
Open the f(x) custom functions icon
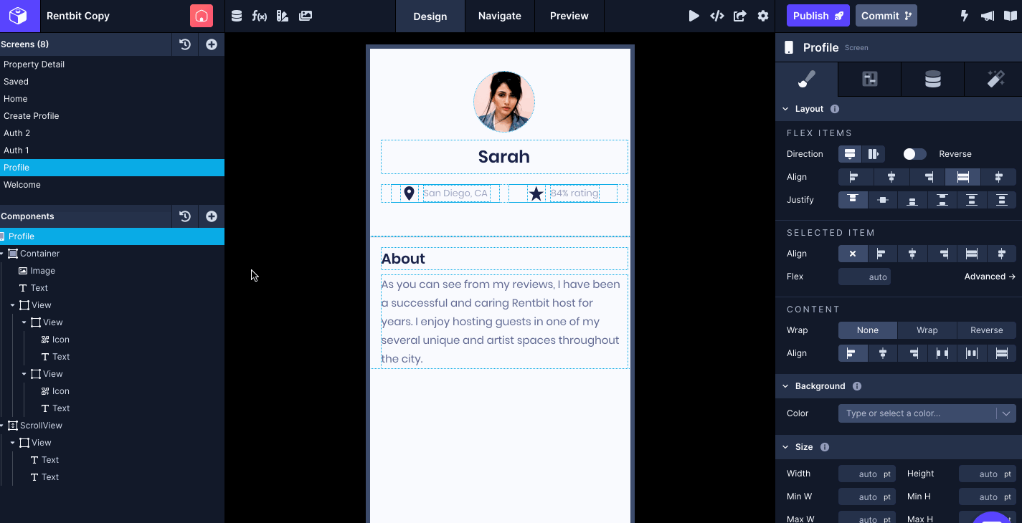pyautogui.click(x=260, y=16)
